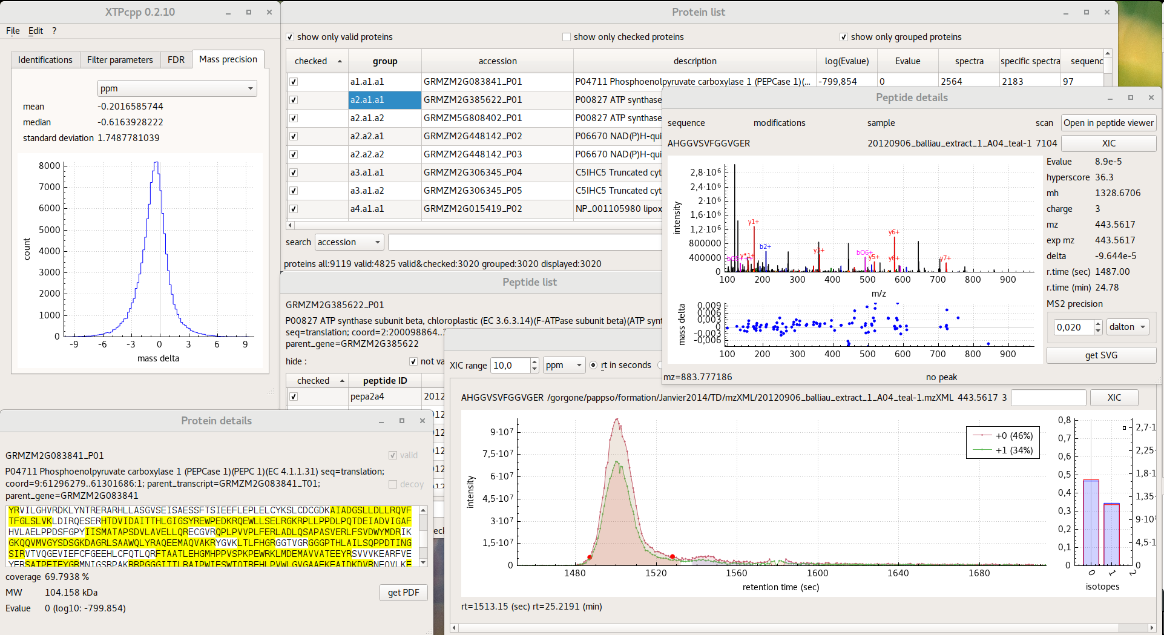Click the scroll-left arrow under the protein table
1164x635 pixels.
[291, 225]
